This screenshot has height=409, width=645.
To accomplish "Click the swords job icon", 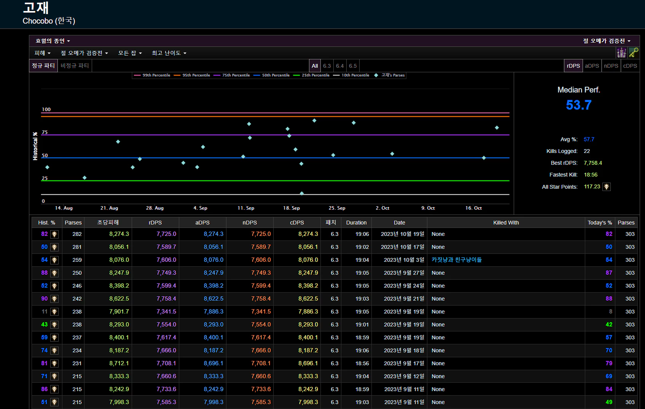I will point(622,53).
